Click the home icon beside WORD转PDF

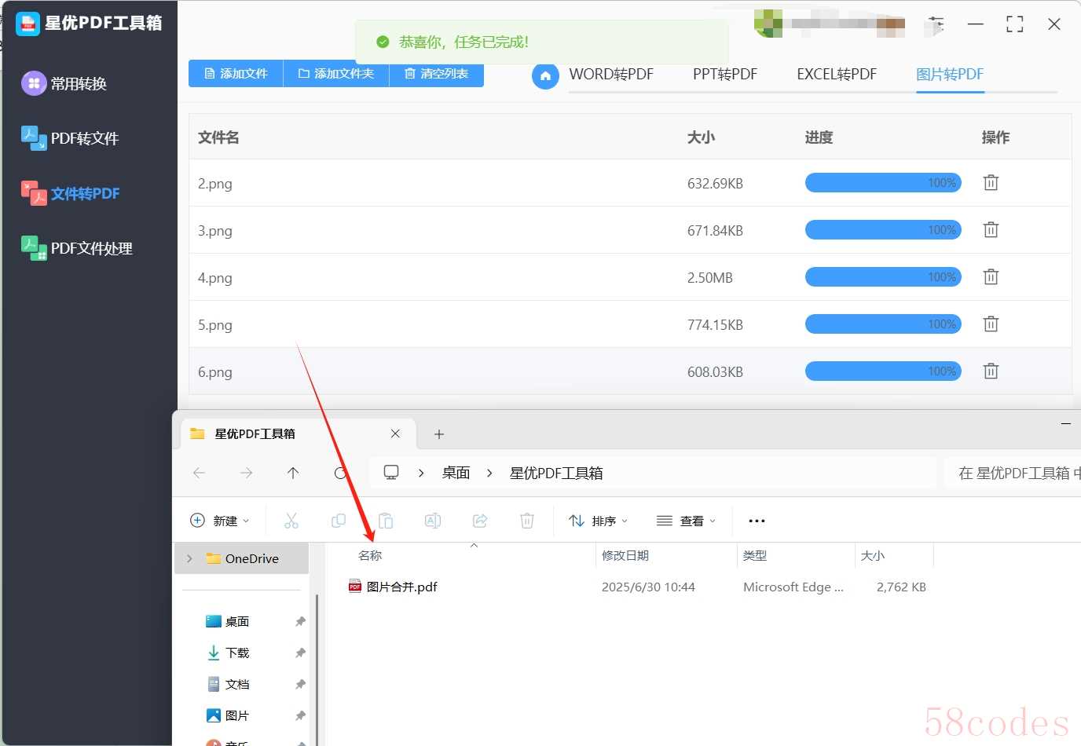[x=545, y=76]
